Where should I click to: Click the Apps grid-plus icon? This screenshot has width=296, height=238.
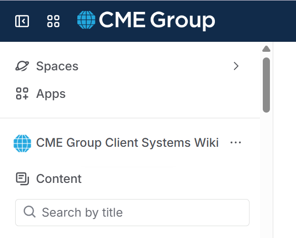22,94
